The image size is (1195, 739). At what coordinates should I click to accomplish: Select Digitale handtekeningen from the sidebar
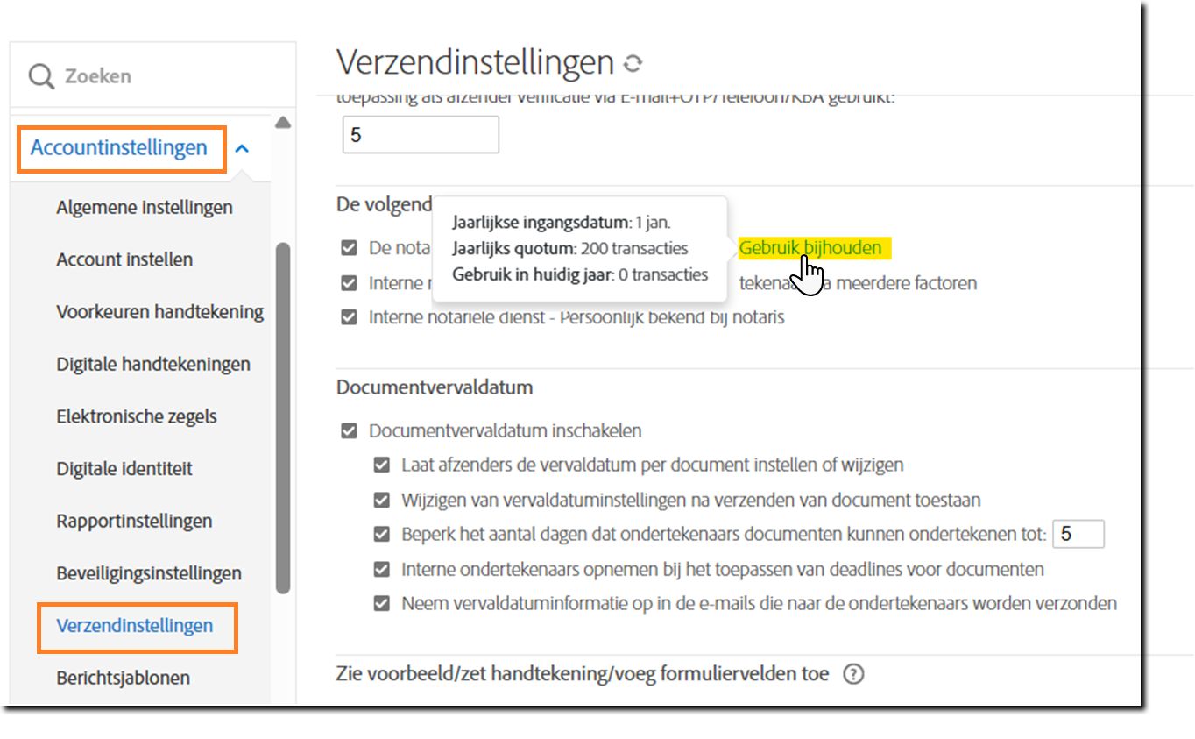point(153,363)
